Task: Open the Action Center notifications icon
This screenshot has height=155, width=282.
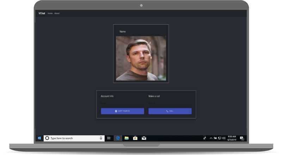Action: [242, 138]
